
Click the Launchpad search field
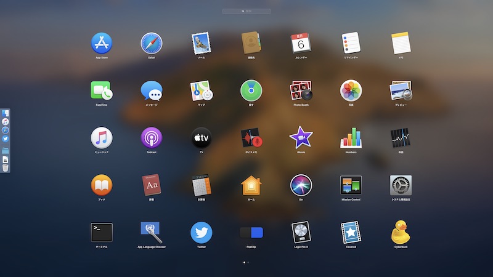[x=246, y=11]
